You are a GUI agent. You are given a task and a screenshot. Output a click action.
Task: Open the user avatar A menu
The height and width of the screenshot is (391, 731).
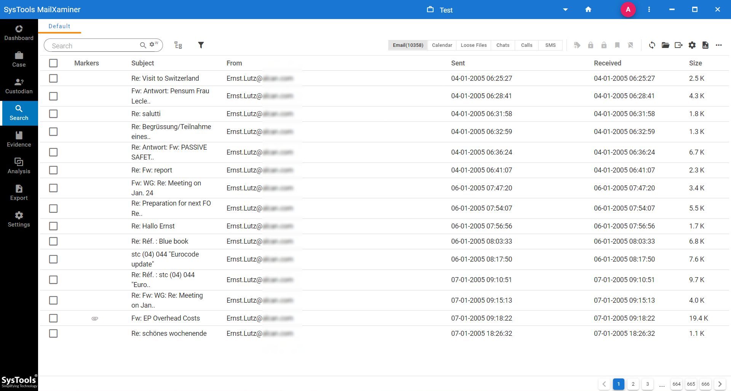[628, 10]
